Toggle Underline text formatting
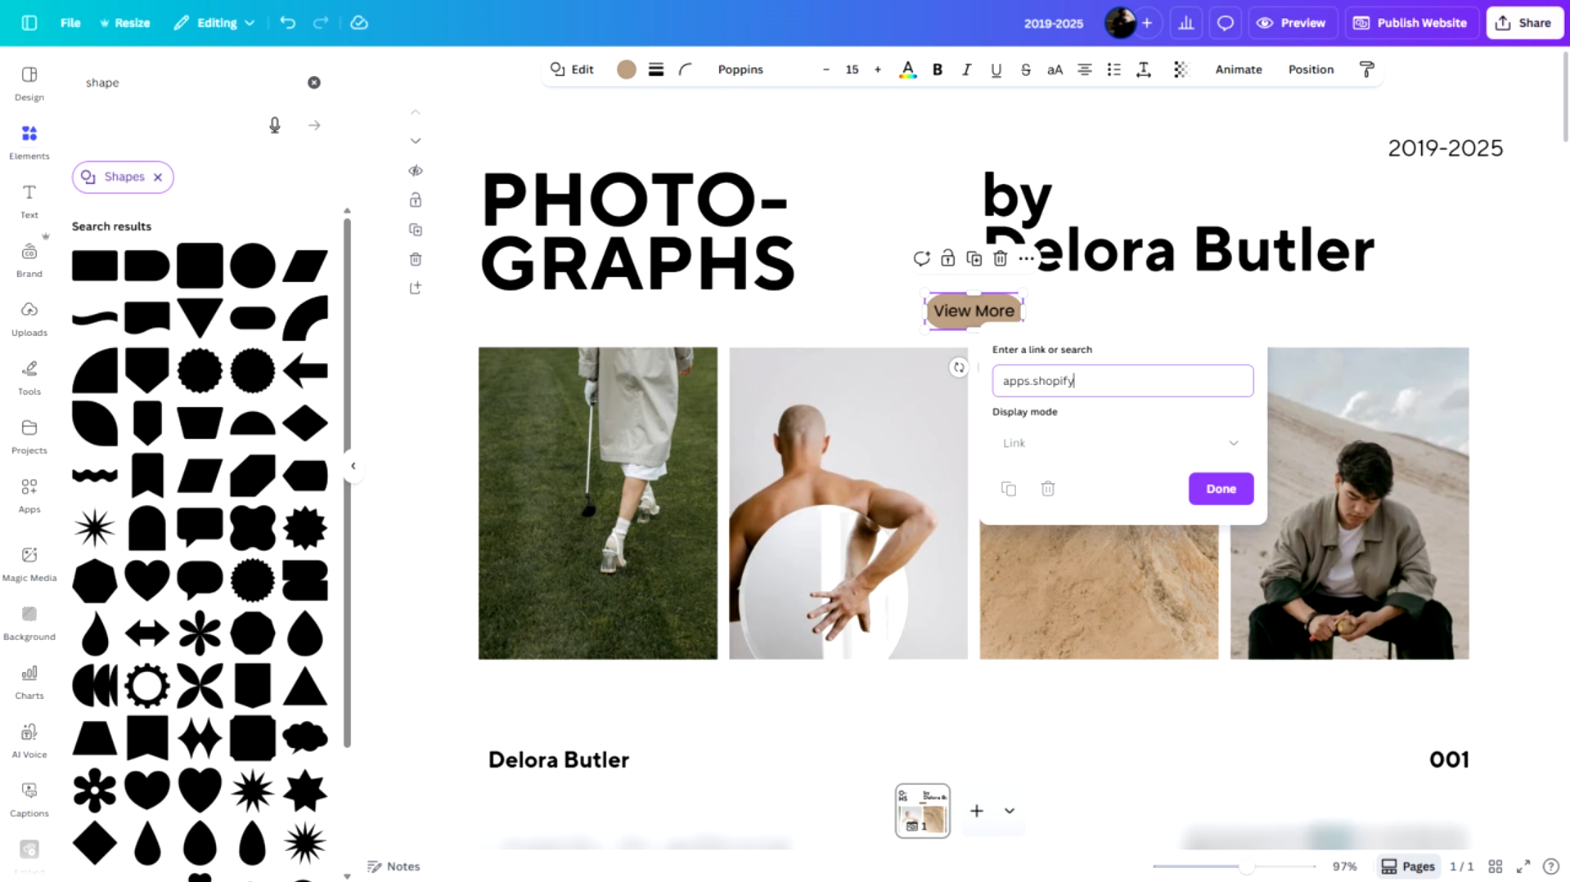The image size is (1570, 882). (x=996, y=69)
